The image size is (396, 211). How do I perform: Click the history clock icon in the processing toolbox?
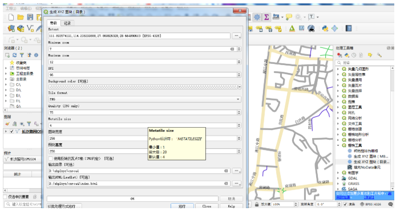tap(354, 55)
